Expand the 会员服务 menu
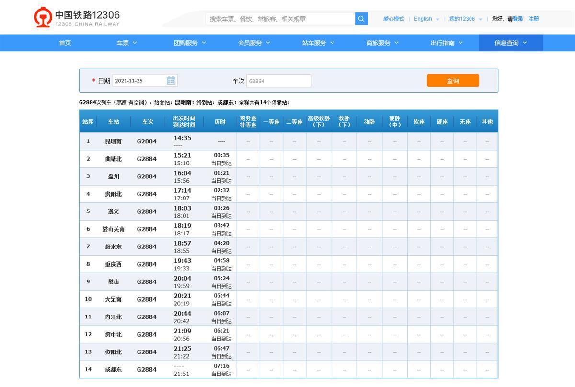 click(x=254, y=43)
